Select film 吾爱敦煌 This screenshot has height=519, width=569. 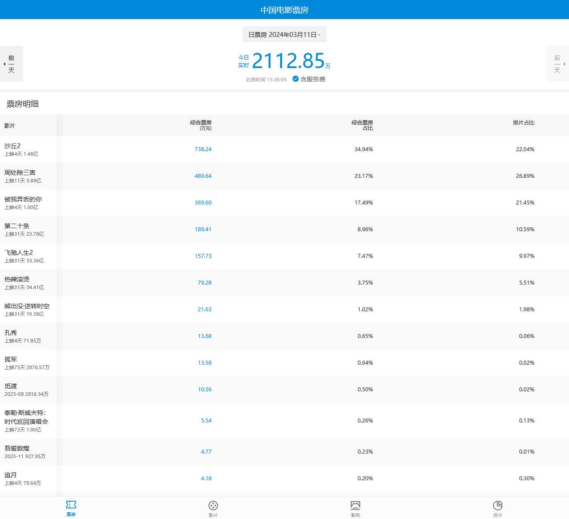click(x=17, y=448)
